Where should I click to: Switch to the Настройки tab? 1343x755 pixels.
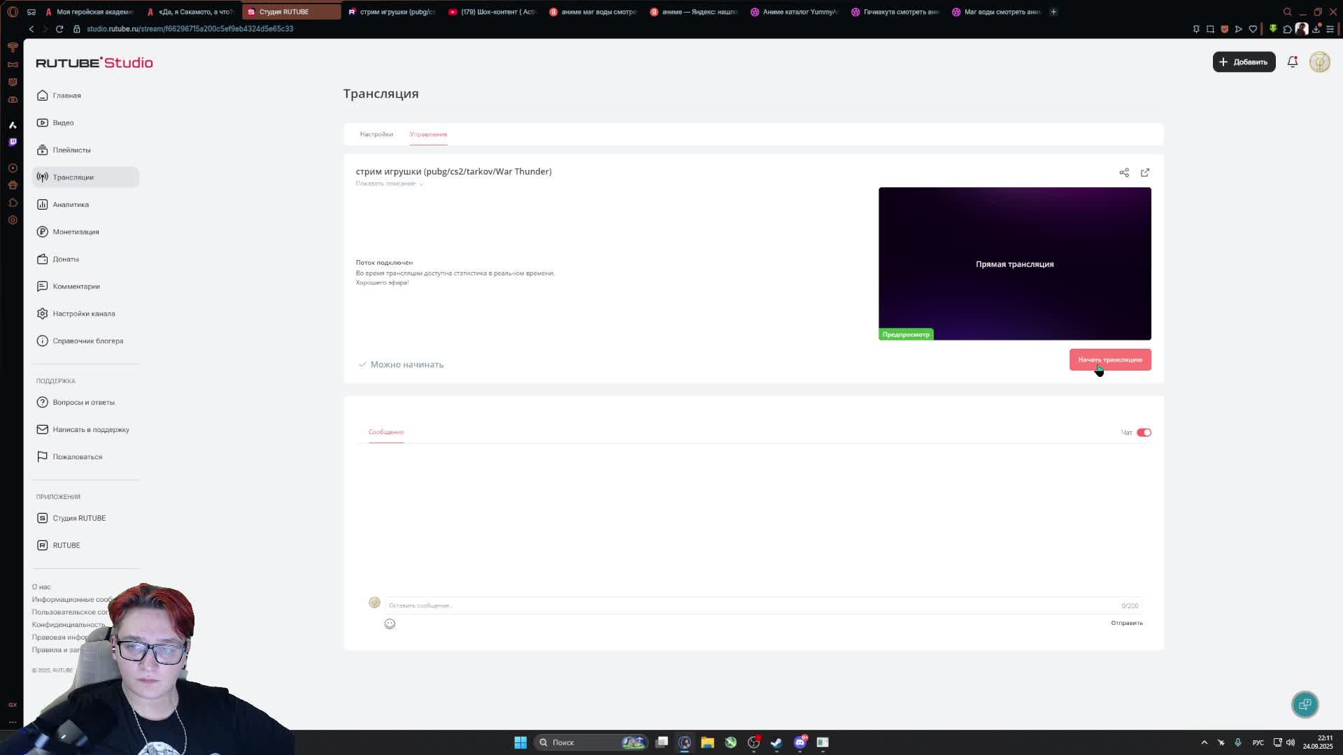[376, 134]
